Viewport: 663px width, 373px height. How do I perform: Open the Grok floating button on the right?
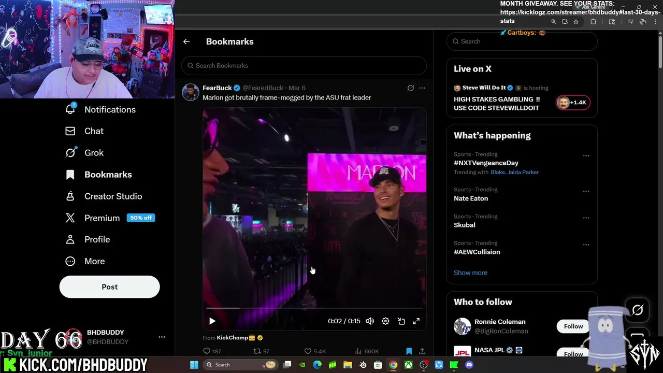tap(637, 310)
